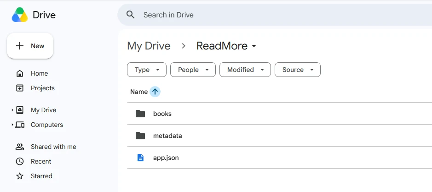Image resolution: width=432 pixels, height=192 pixels.
Task: Click the Starred star icon
Action: pos(20,176)
